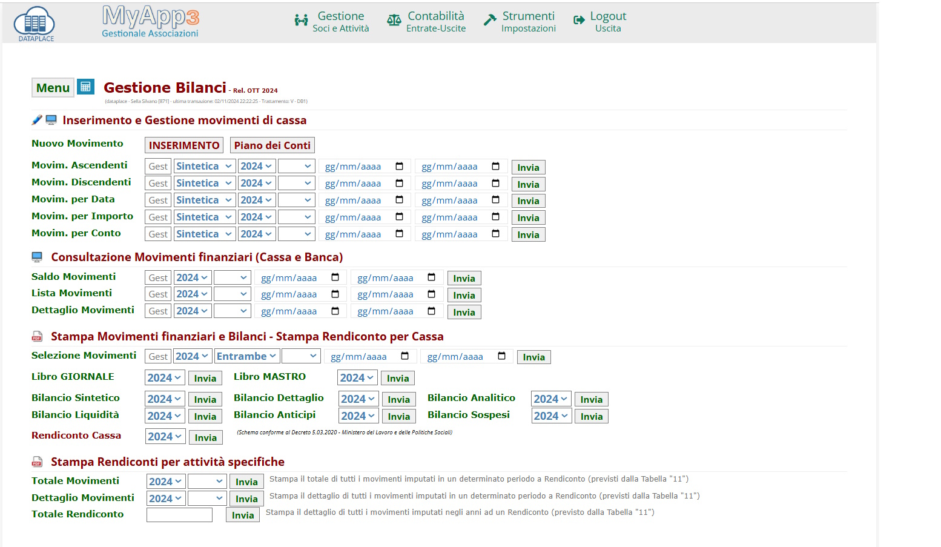Click the MyApp3 Gestionale Associazioni logo
The height and width of the screenshot is (547, 941).
tap(150, 22)
